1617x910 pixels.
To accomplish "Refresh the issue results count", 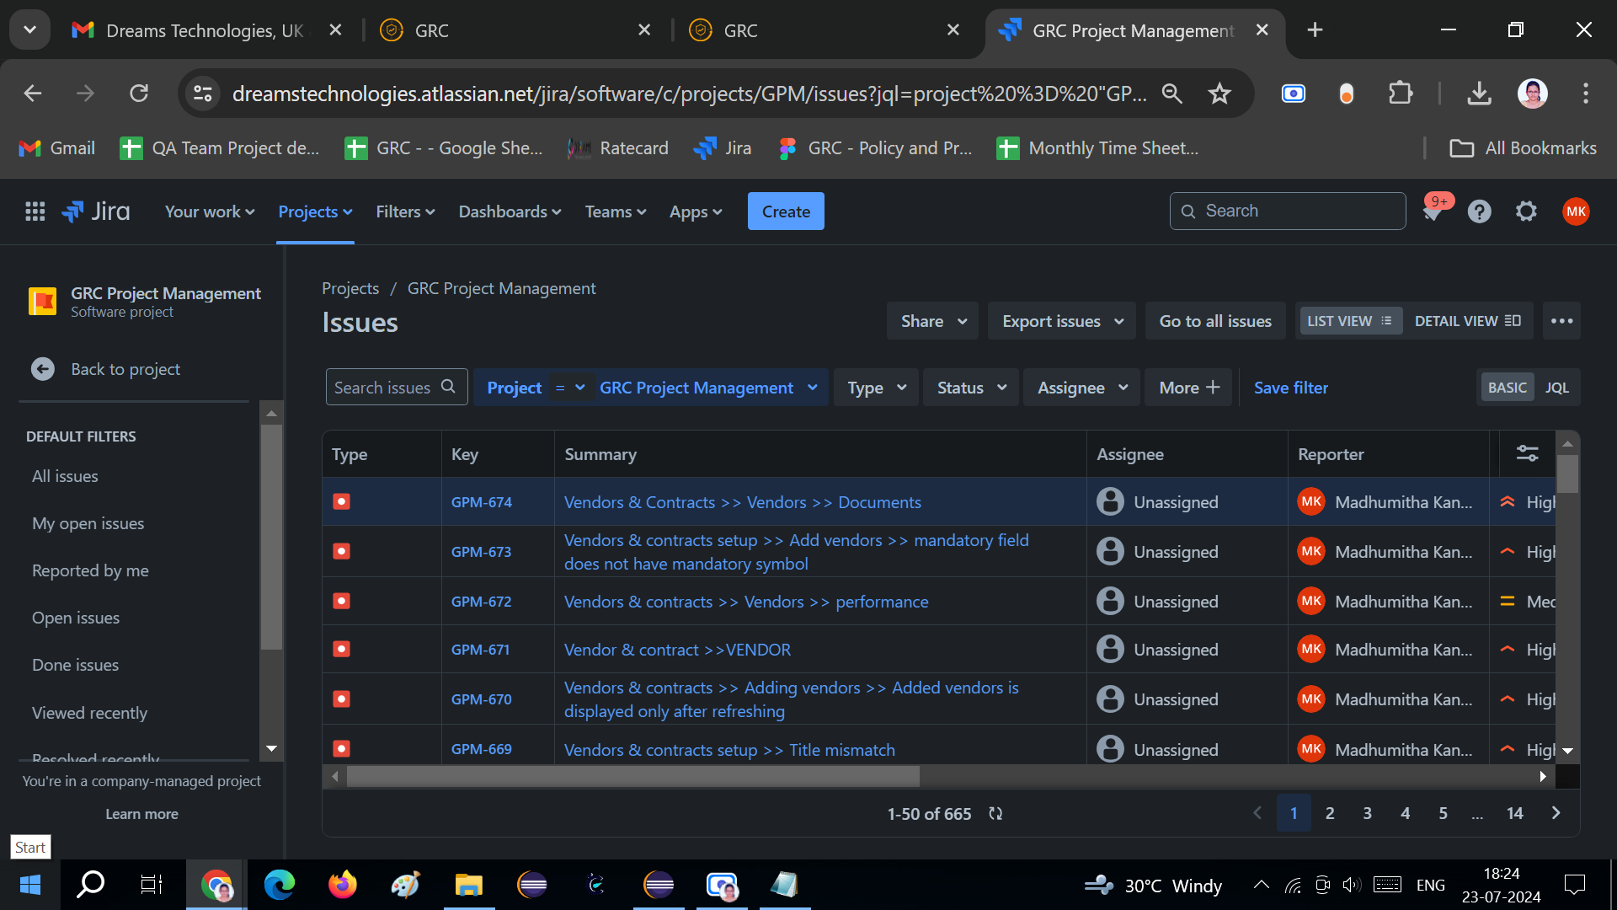I will click(x=995, y=814).
